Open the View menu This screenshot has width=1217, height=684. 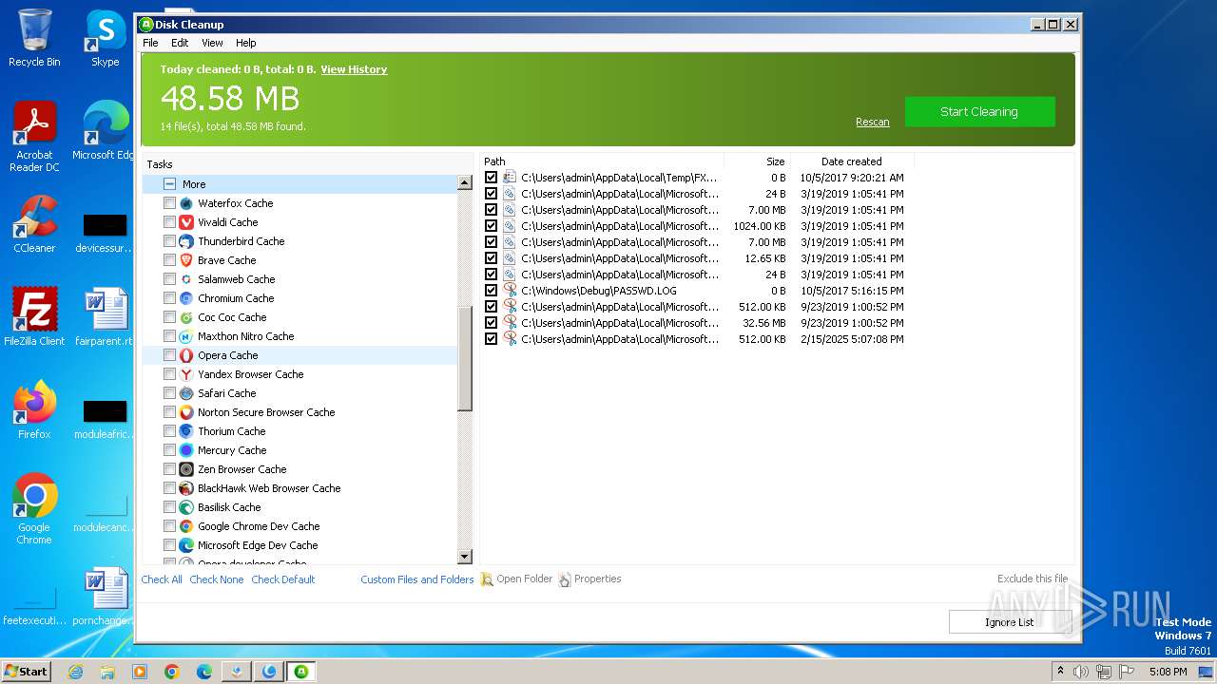click(212, 43)
